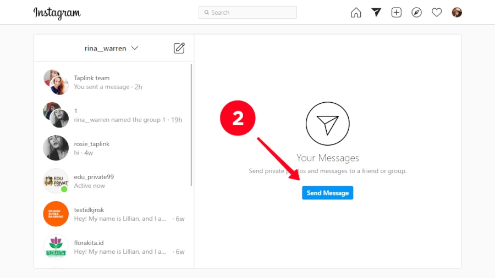
Task: Click rosie_taplink profile picture
Action: tap(56, 148)
